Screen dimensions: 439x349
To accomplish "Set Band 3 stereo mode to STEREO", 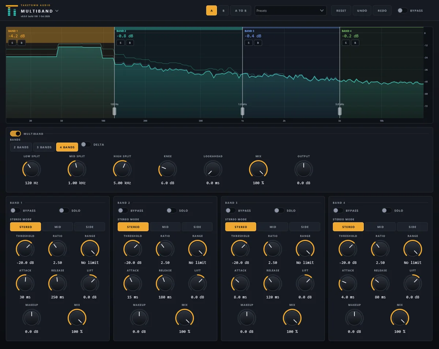I will 241,227.
